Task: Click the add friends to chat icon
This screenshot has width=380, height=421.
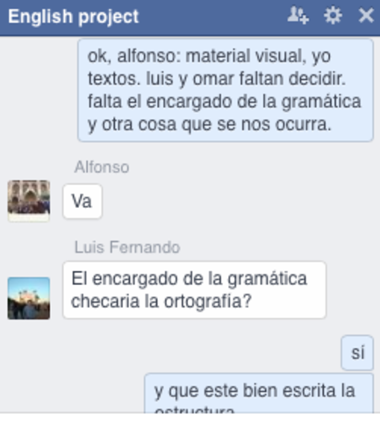Action: tap(298, 16)
